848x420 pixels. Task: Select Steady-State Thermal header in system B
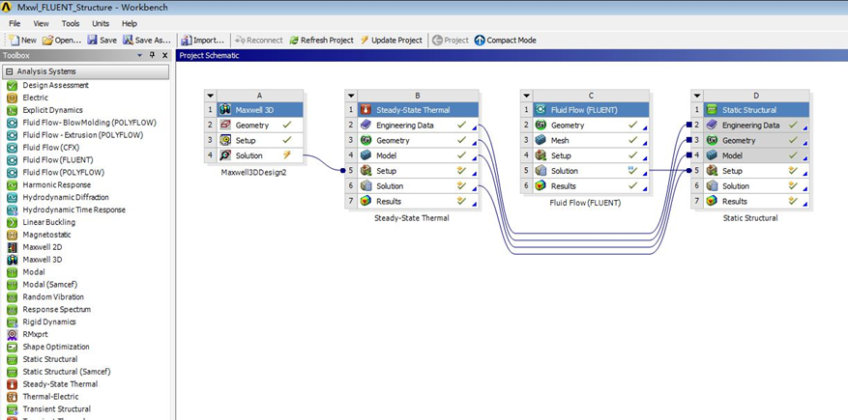418,110
